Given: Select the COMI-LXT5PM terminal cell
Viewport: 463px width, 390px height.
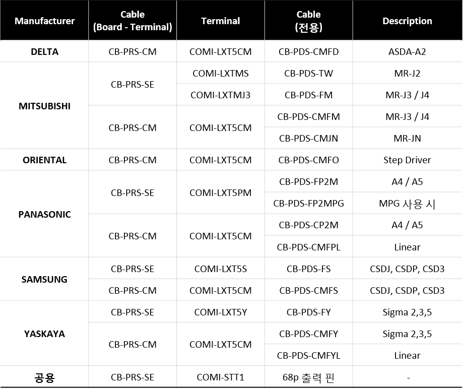Looking at the screenshot, I should pos(220,193).
